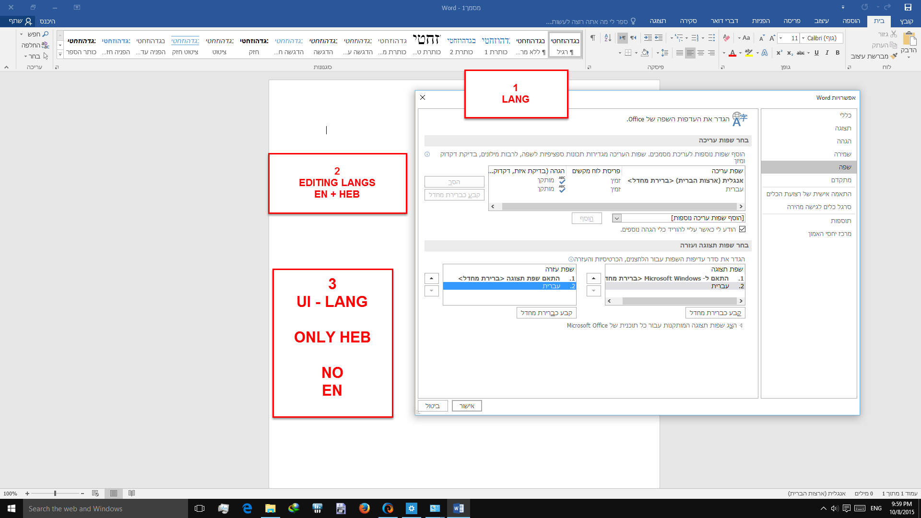Click the אישור (OK) button
921x518 pixels.
(x=466, y=406)
